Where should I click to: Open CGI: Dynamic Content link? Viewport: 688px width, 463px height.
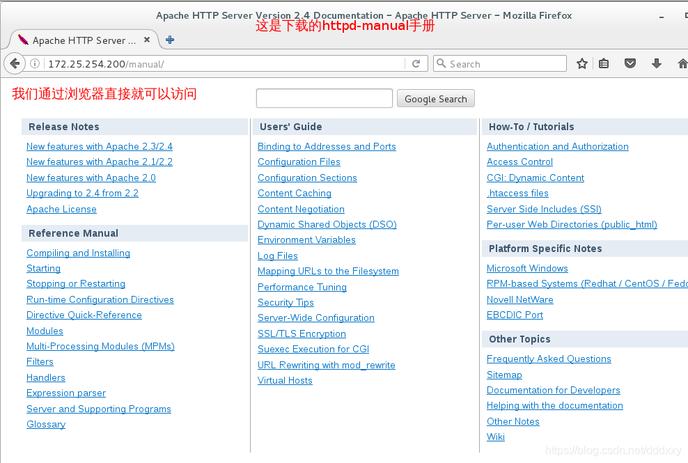[535, 178]
